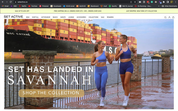The image size is (178, 111).
Task: Open the Other Bookmarks folder
Action: (x=169, y=6)
